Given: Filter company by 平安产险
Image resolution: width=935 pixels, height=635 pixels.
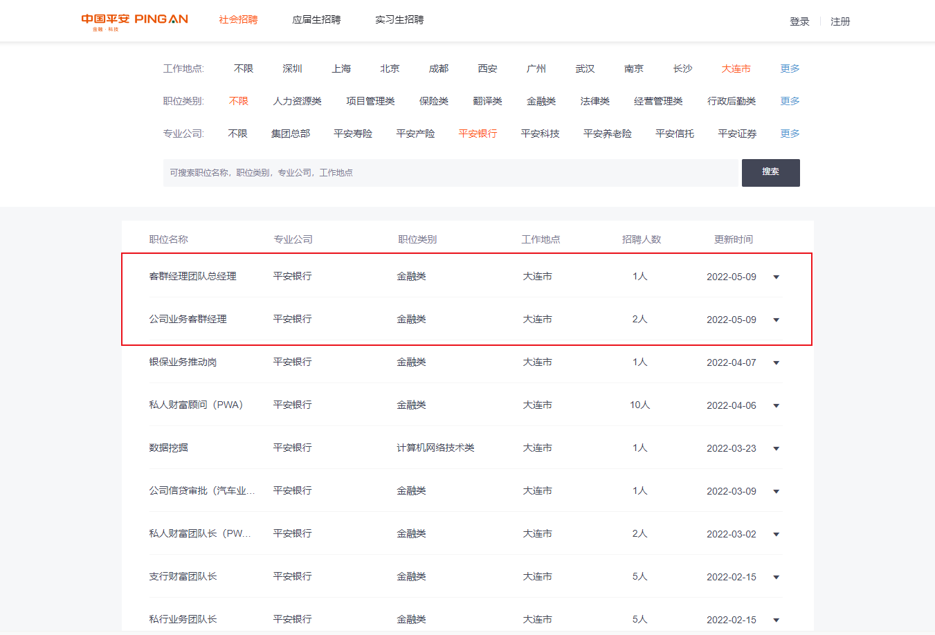Looking at the screenshot, I should pos(415,134).
